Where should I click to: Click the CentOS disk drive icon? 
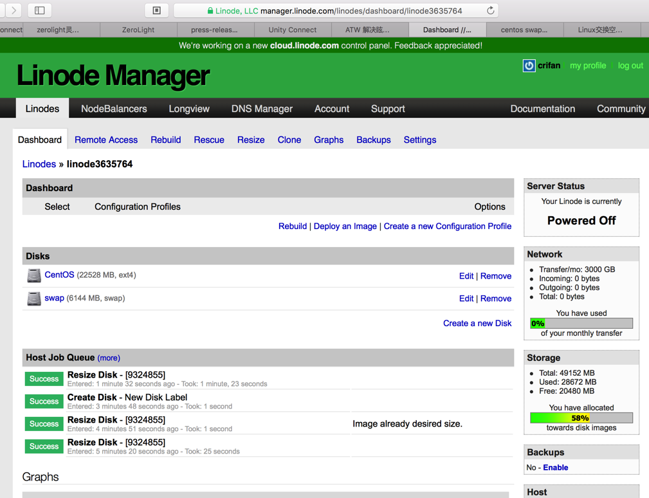(x=34, y=275)
